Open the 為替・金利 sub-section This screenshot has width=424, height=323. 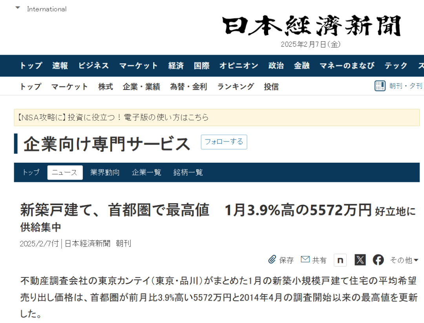[189, 86]
